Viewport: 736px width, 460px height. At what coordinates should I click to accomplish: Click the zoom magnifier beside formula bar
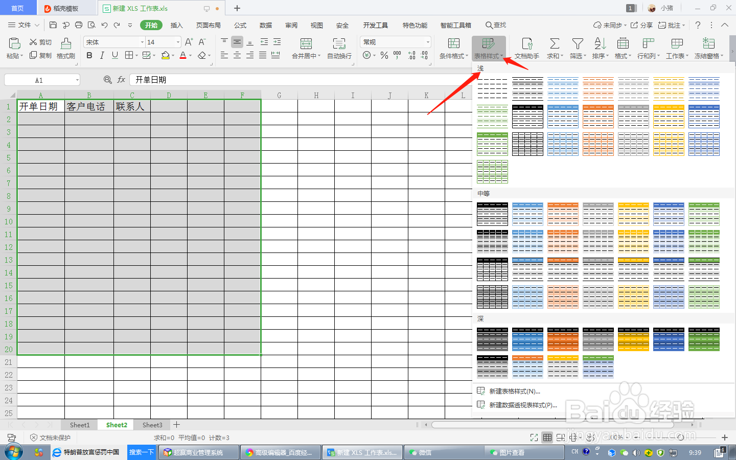tap(107, 80)
